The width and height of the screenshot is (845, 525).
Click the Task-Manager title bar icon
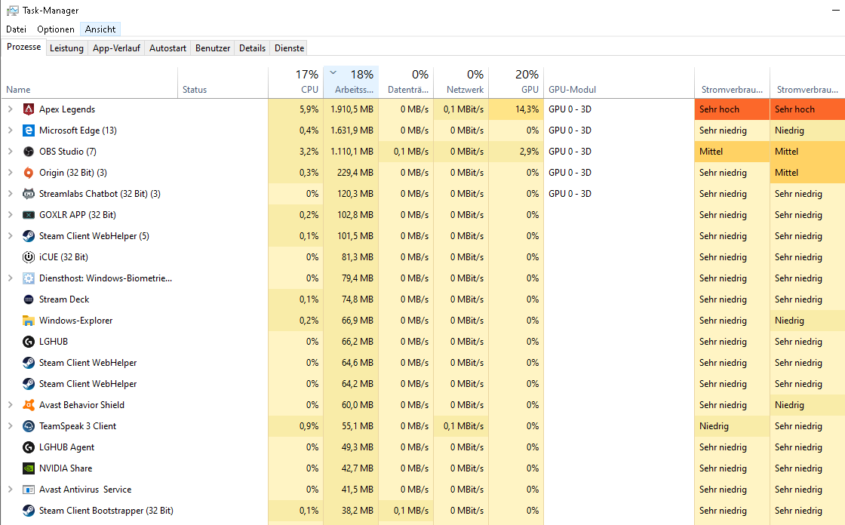12,11
